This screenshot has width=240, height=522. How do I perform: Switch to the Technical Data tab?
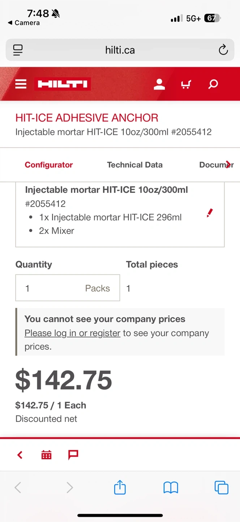(135, 165)
